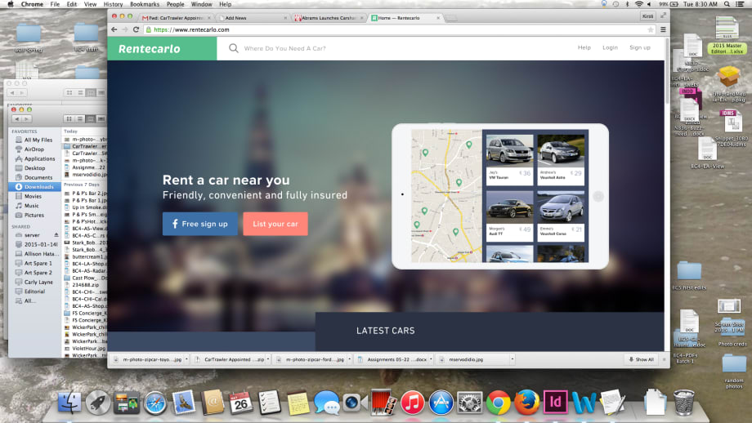Open App Store from the Dock

(441, 403)
